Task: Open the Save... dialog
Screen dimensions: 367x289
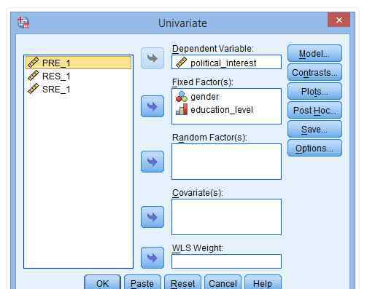Action: pos(314,129)
